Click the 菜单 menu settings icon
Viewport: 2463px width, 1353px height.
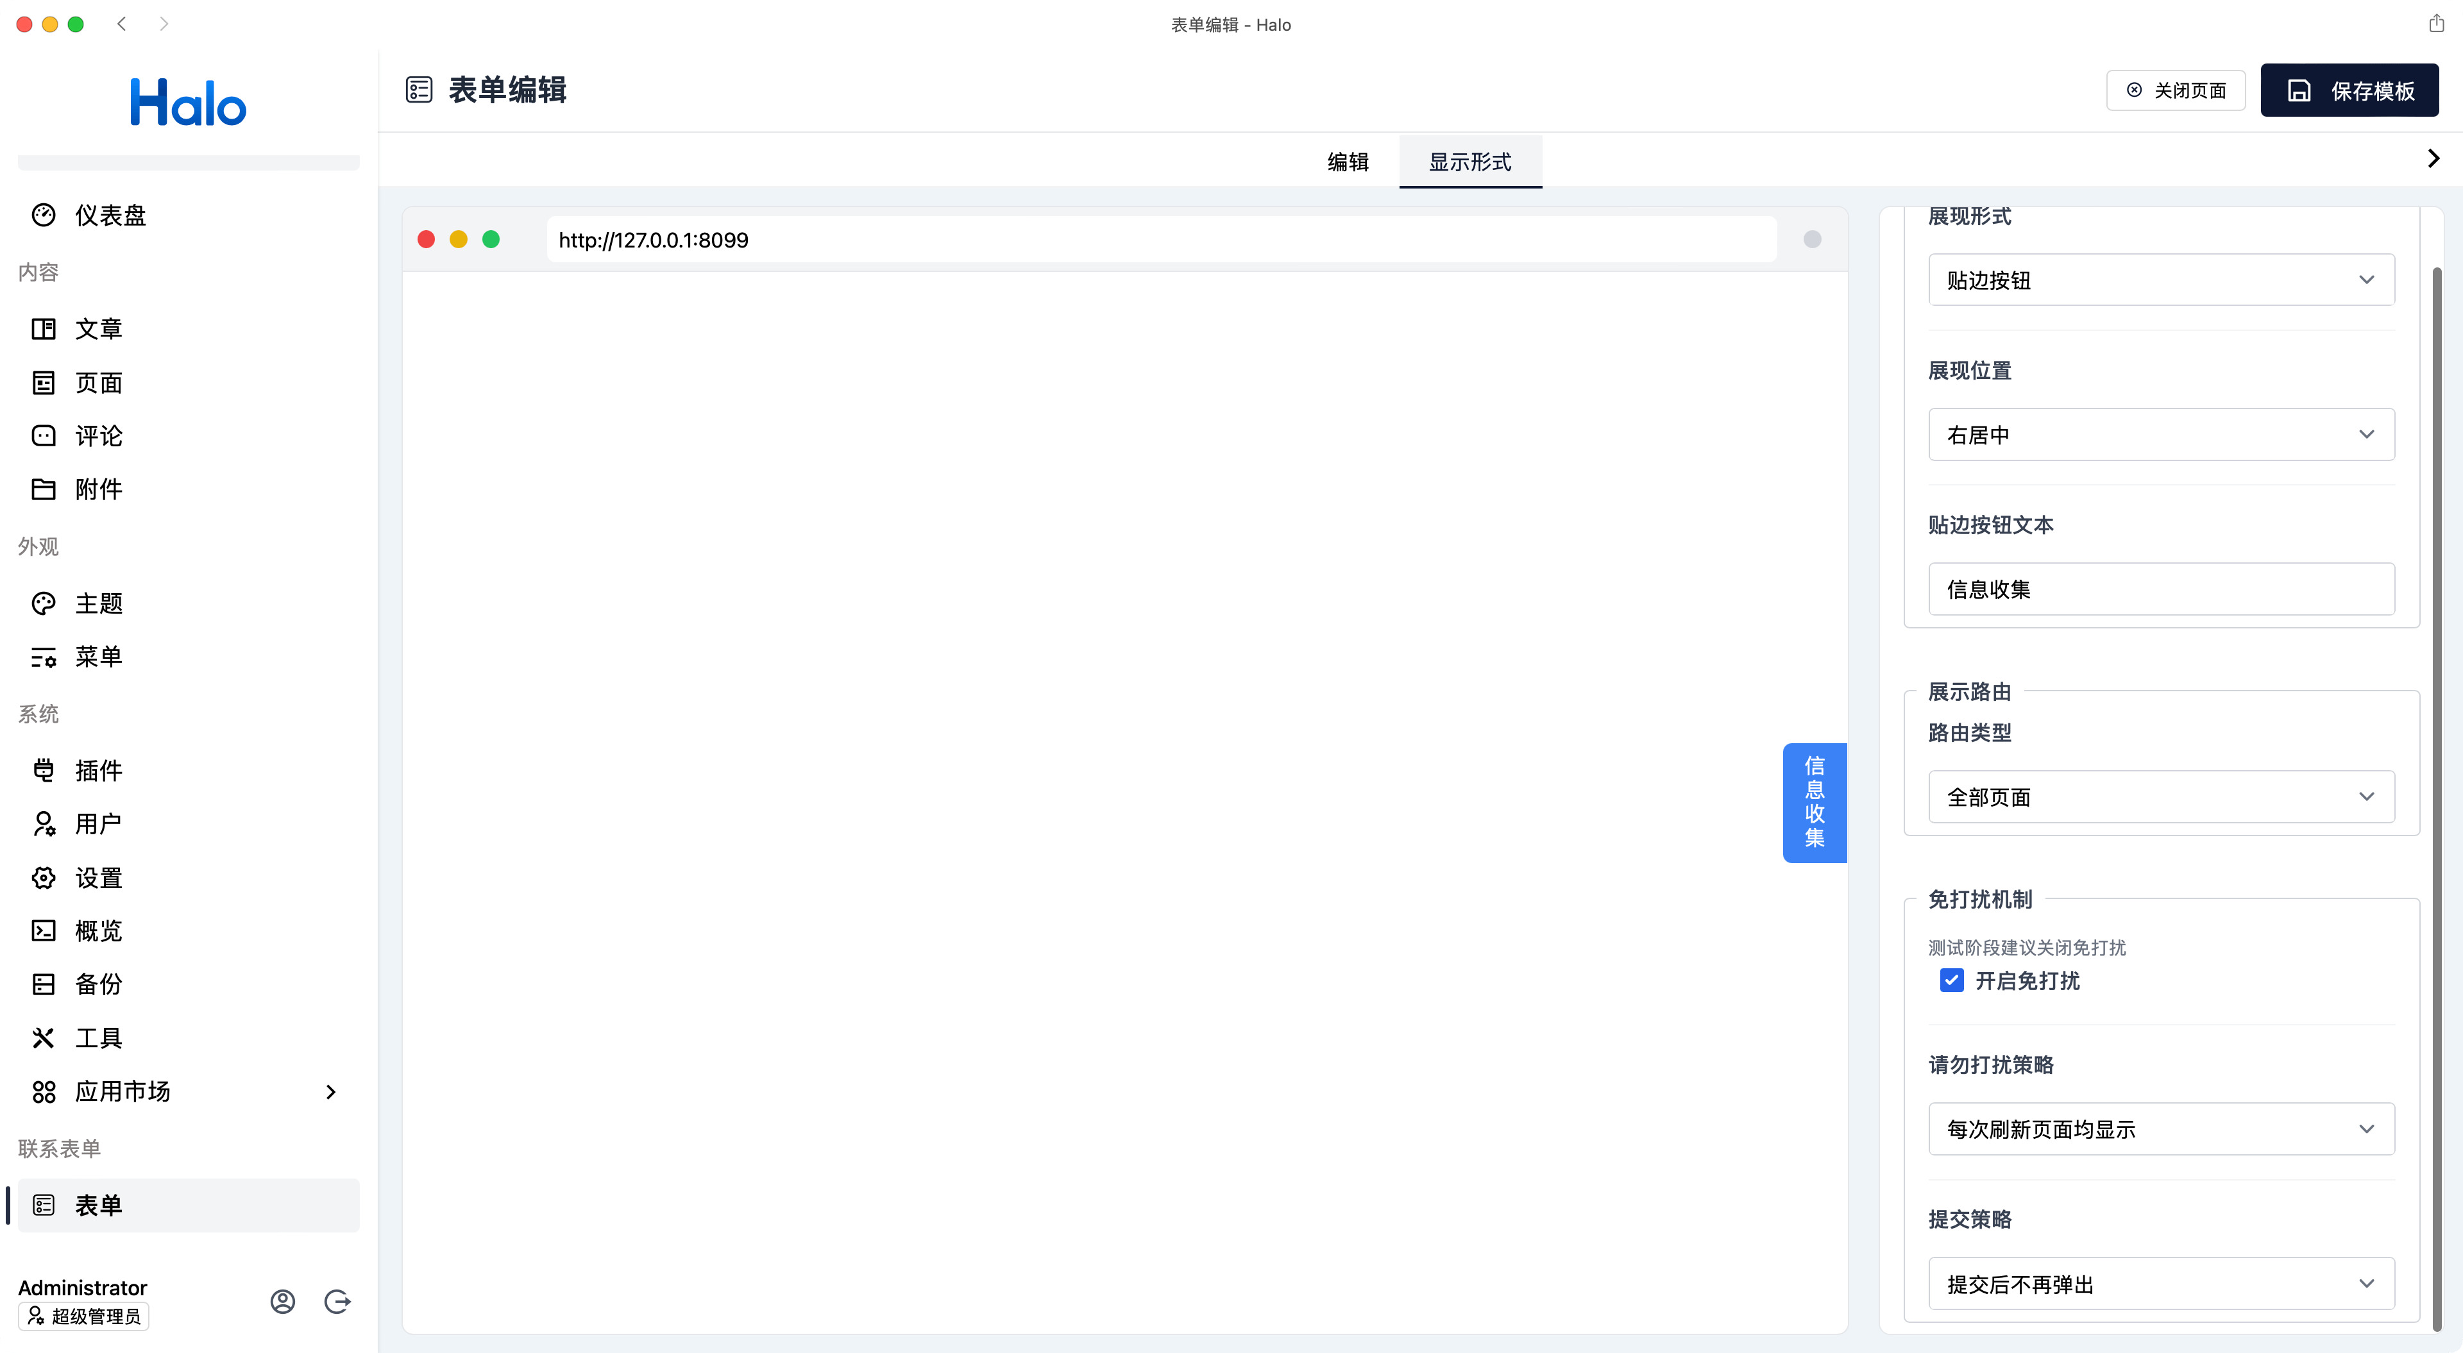pyautogui.click(x=43, y=657)
